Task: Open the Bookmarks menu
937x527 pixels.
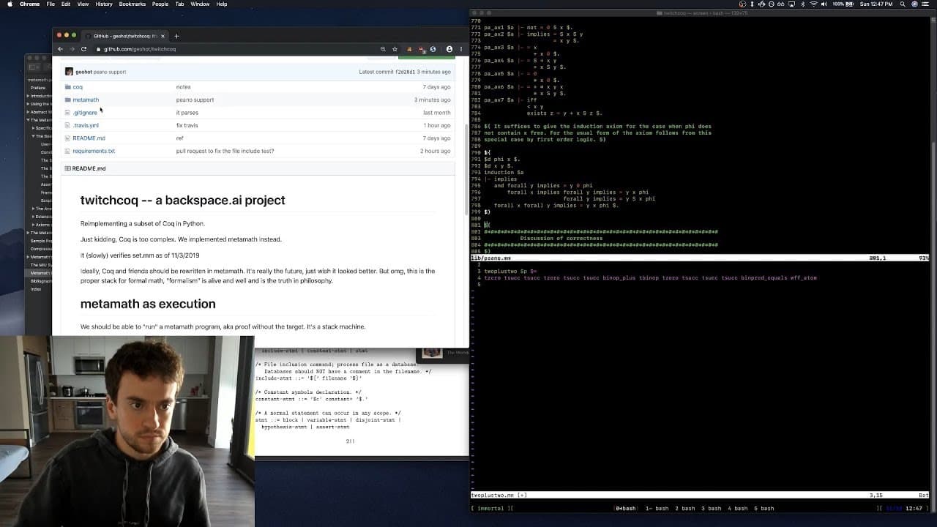Action: point(132,4)
